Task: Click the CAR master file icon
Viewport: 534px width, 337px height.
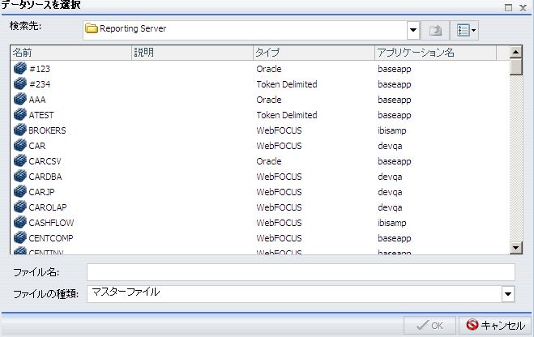Action: (20, 145)
